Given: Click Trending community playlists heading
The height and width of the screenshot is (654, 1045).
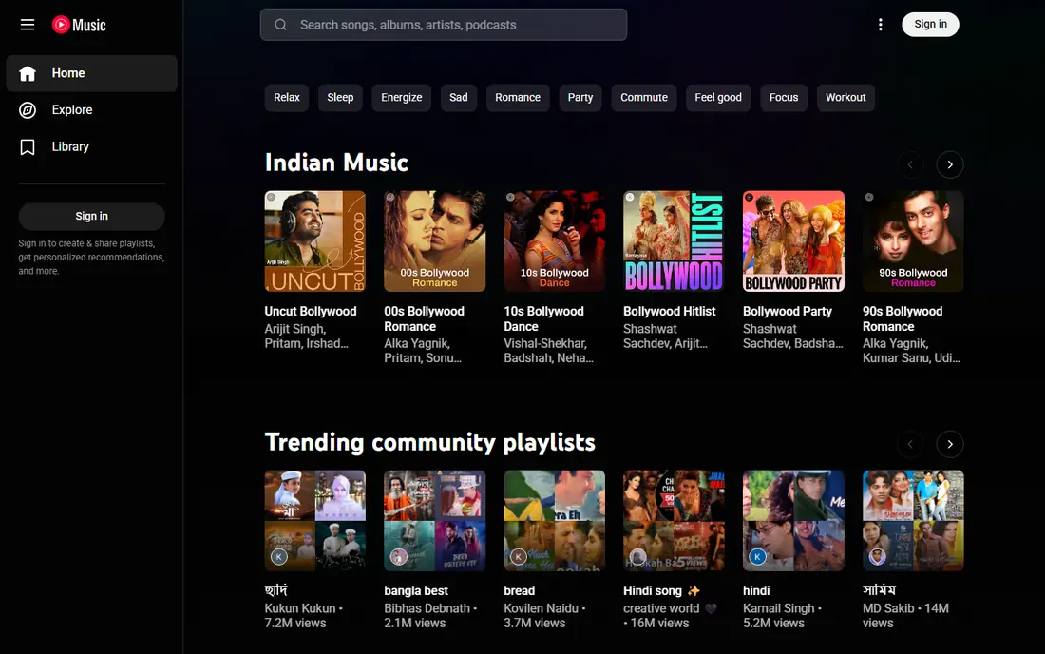Looking at the screenshot, I should tap(429, 442).
